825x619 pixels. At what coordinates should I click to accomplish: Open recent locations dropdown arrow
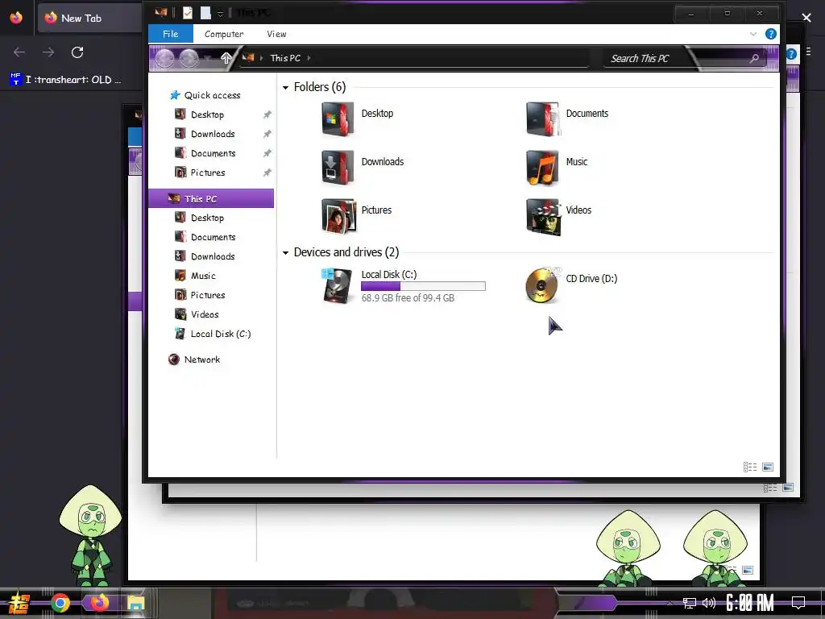tap(209, 58)
